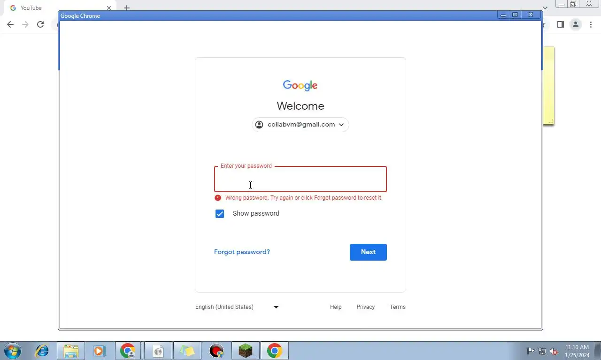This screenshot has height=360, width=601.
Task: Restore down the background Chrome window
Action: coord(573,4)
